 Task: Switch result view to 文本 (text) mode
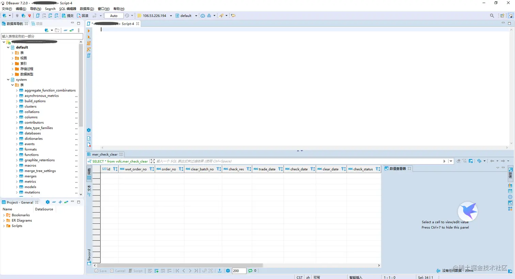pos(89,190)
